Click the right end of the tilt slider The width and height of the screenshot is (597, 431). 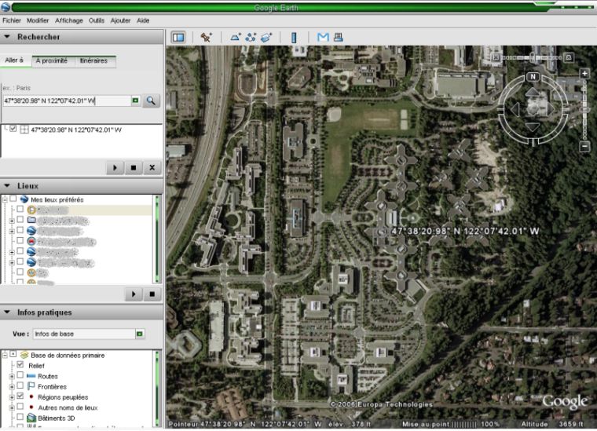point(569,57)
